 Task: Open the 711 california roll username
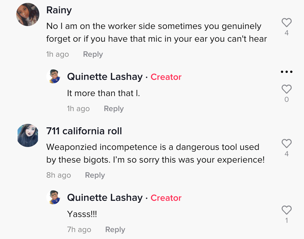[x=84, y=131]
